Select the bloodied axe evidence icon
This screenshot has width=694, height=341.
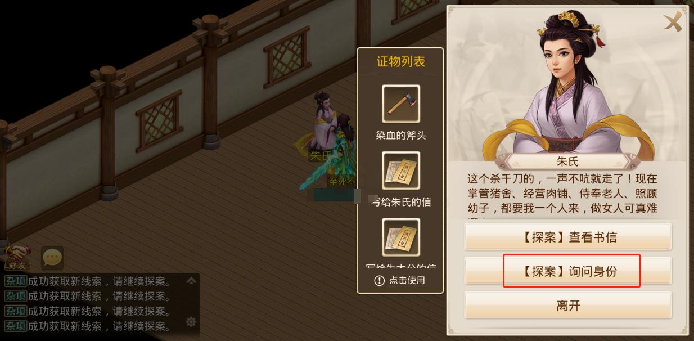[x=401, y=104]
